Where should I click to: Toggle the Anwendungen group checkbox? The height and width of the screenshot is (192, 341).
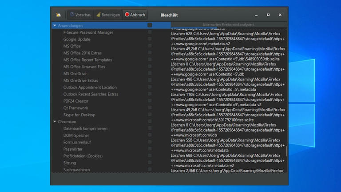150,25
